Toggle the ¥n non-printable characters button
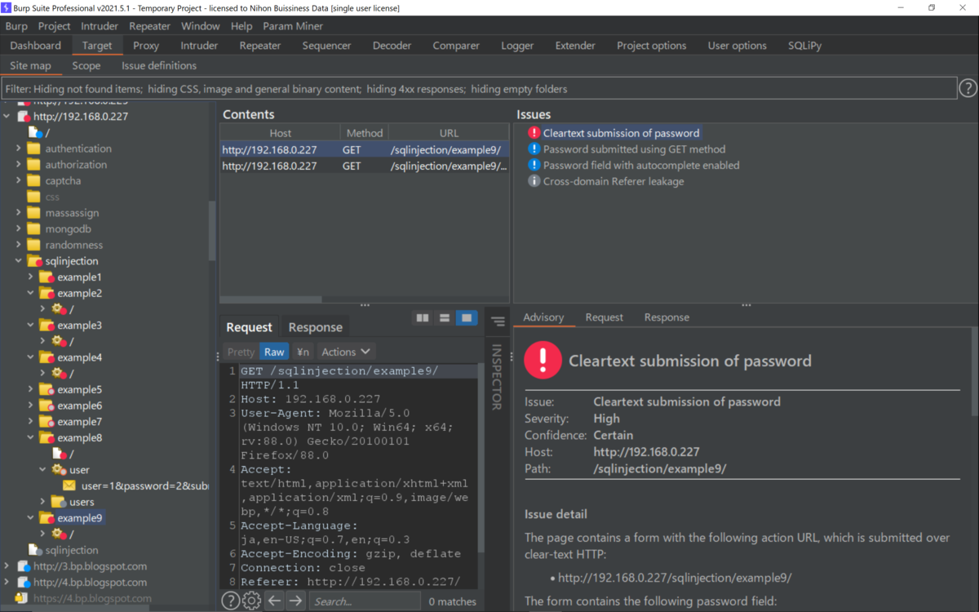Viewport: 979px width, 612px height. 303,352
